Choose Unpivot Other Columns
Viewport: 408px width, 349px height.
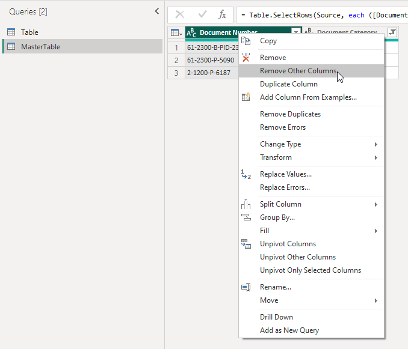coord(311,257)
